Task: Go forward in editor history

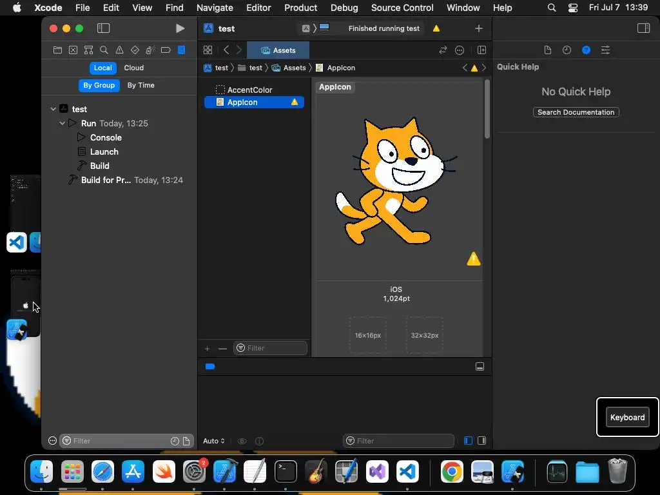Action: tap(238, 50)
